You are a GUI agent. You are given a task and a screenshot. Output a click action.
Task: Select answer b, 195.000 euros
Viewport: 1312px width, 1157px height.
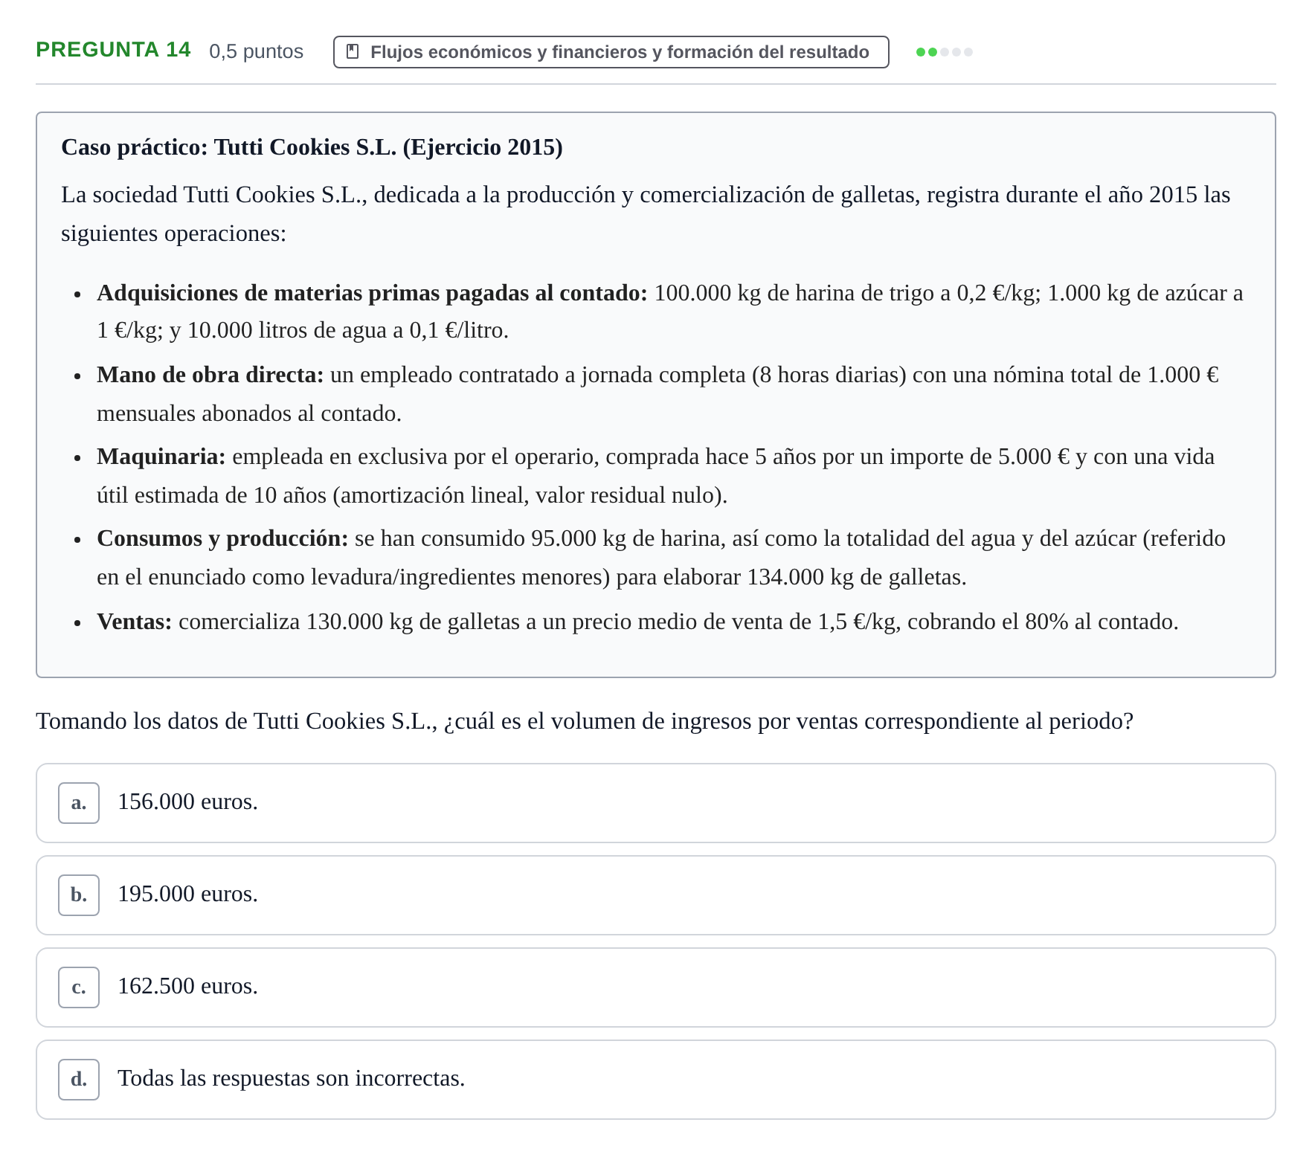[656, 895]
